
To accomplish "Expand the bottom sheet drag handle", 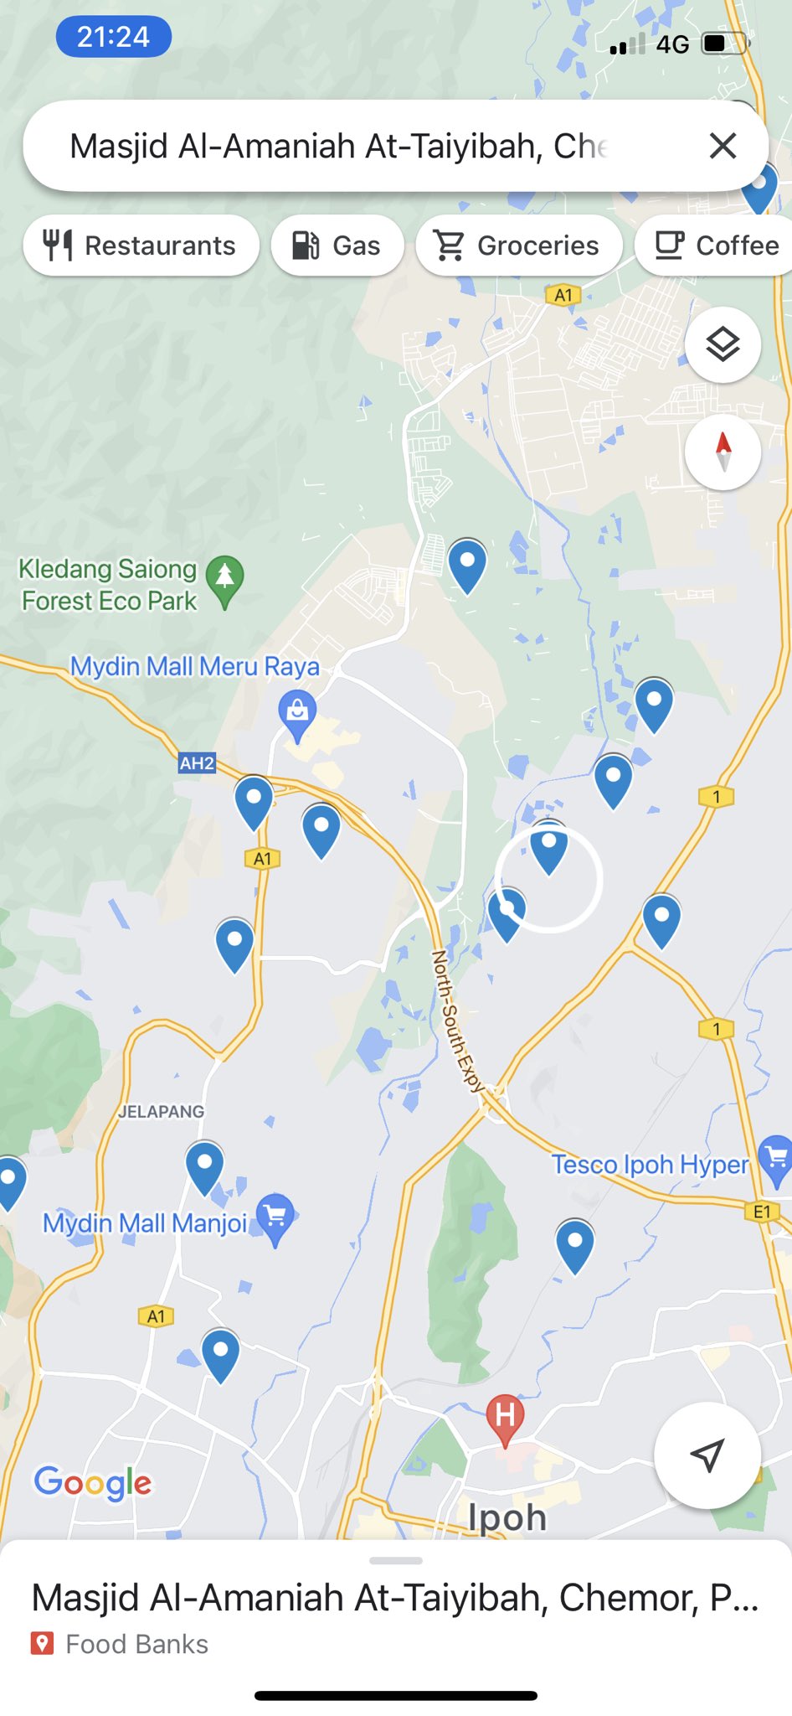I will [396, 1560].
